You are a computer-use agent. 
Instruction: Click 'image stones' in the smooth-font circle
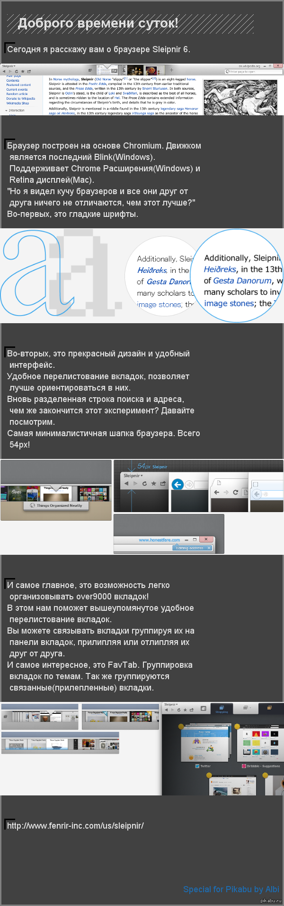coord(230,303)
